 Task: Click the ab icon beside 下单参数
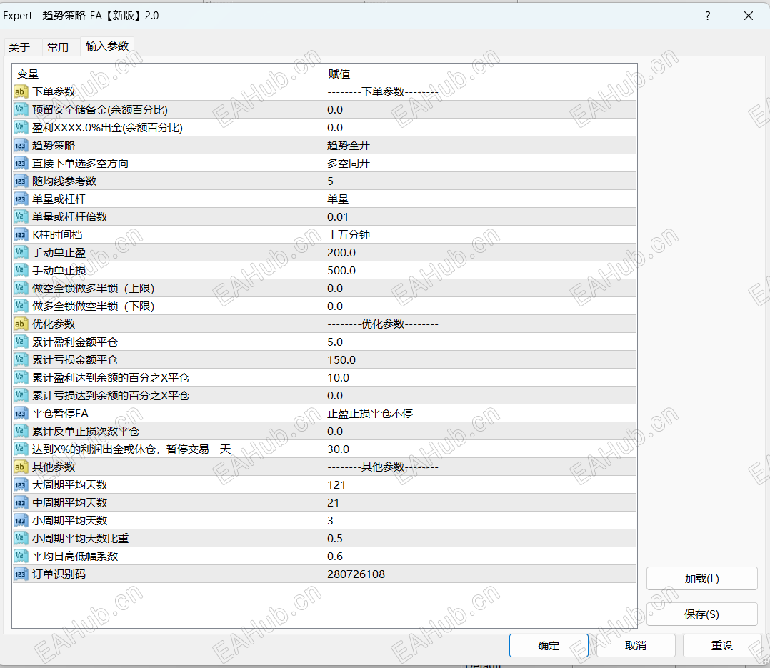[20, 91]
